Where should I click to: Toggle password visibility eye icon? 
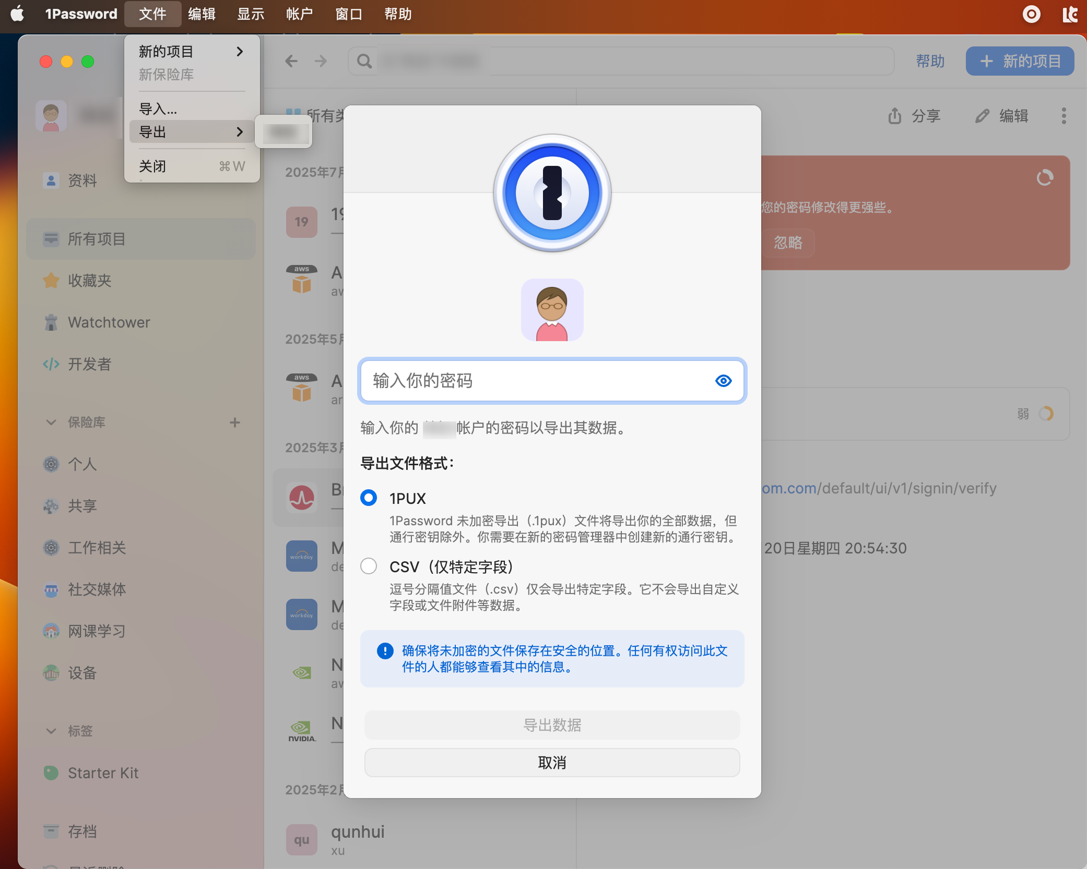point(723,381)
